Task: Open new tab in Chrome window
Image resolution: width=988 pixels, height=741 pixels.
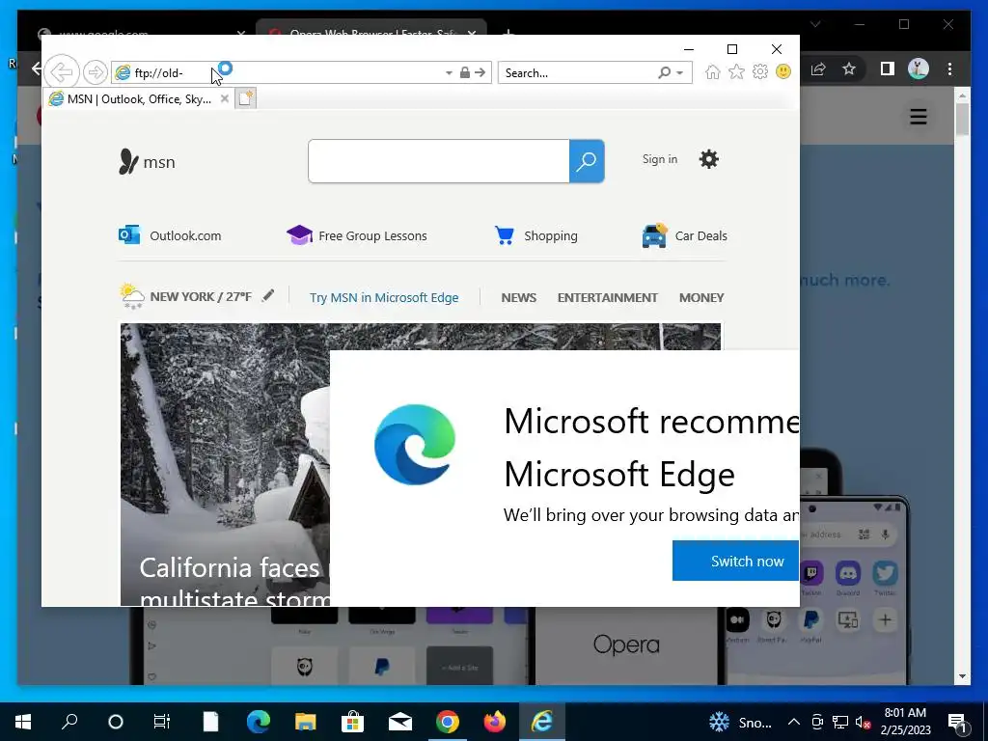Action: point(508,32)
